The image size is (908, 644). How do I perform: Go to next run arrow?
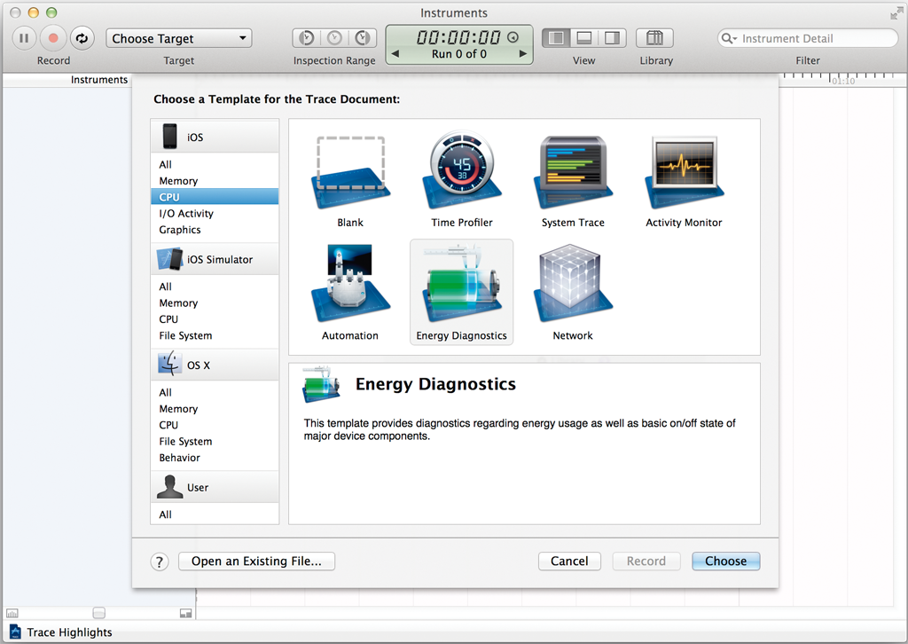pyautogui.click(x=523, y=54)
